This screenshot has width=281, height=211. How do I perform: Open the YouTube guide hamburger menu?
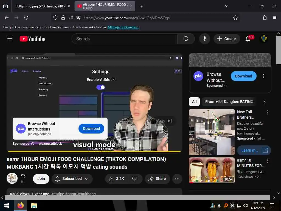pos(10,39)
